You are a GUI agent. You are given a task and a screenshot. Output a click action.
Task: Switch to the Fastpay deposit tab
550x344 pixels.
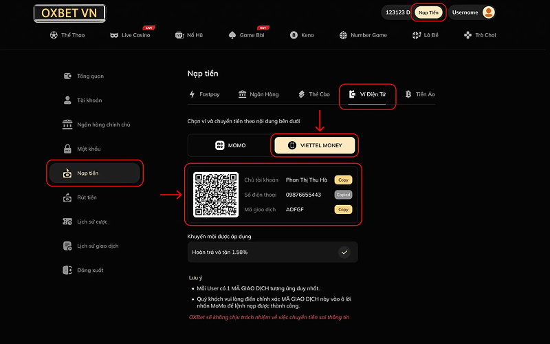pos(204,94)
